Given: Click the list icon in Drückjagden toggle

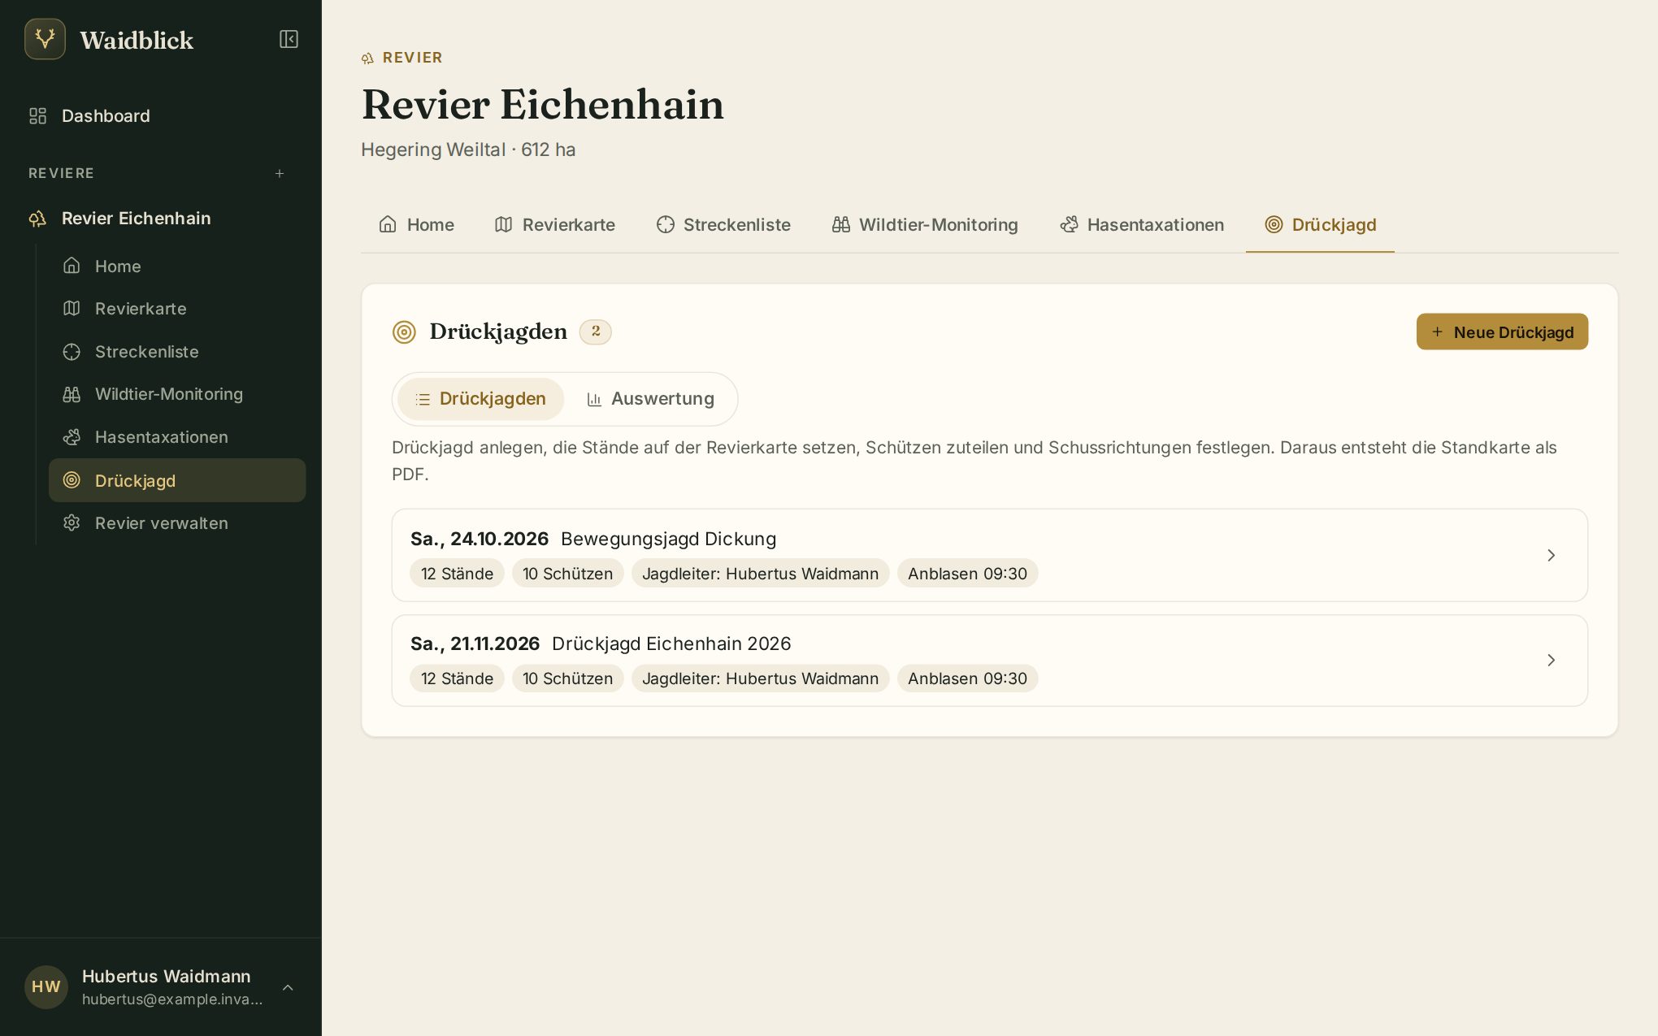Looking at the screenshot, I should point(423,399).
